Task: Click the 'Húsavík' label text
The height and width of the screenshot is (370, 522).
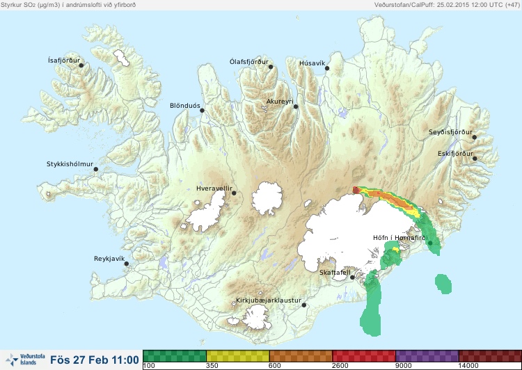Action: point(312,63)
